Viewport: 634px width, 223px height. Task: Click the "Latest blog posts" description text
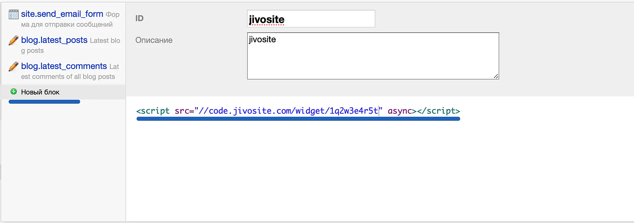click(x=105, y=41)
